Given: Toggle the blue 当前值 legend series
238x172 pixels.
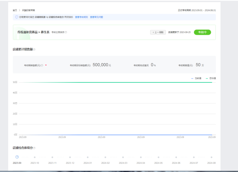Looking at the screenshot, I should [196, 78].
